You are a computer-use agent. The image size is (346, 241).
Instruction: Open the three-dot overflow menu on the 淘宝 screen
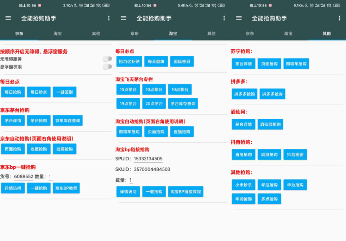click(224, 18)
